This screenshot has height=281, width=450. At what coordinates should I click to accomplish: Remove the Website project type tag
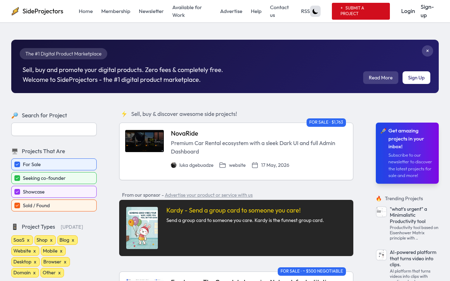point(34,251)
